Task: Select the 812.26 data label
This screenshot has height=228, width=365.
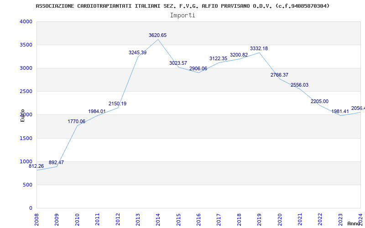Action: point(36,166)
